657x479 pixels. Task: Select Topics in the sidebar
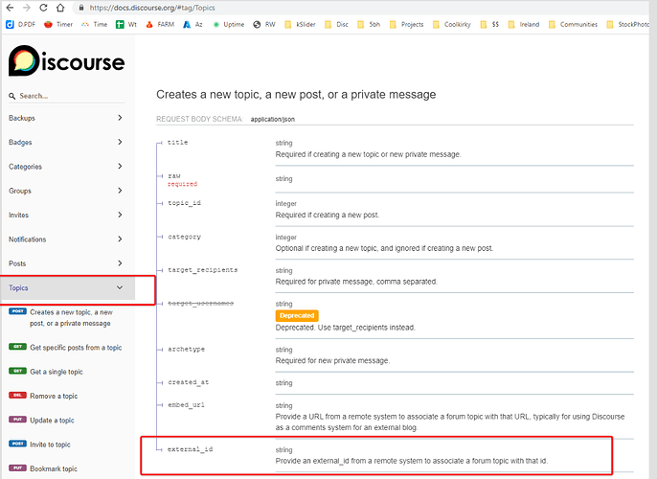18,288
